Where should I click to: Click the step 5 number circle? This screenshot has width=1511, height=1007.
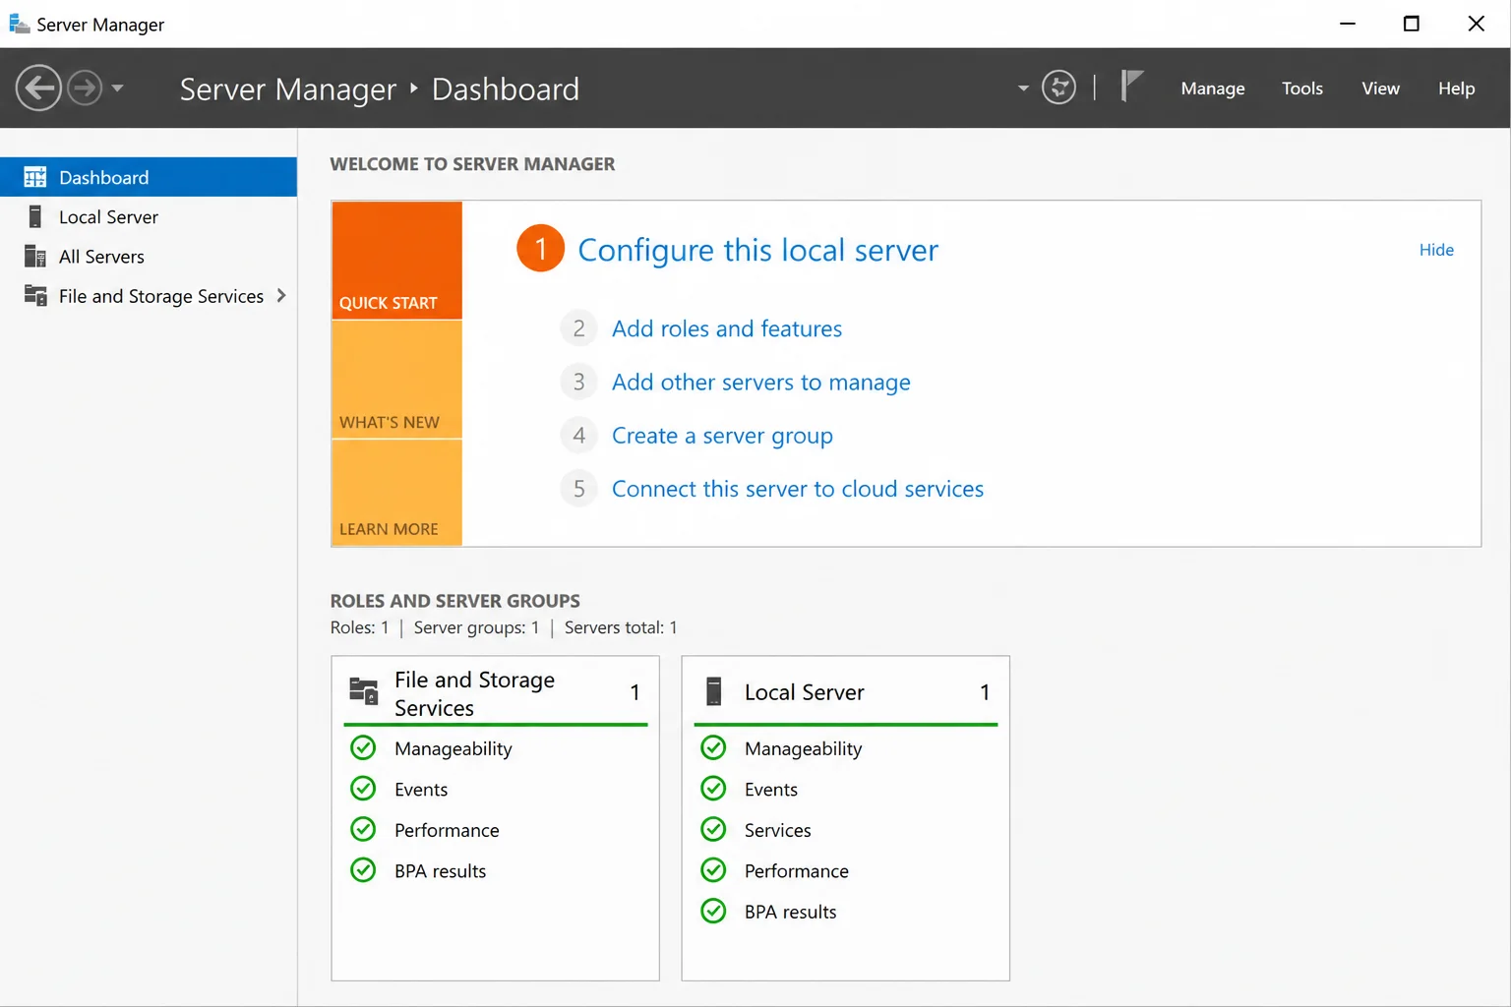coord(578,489)
